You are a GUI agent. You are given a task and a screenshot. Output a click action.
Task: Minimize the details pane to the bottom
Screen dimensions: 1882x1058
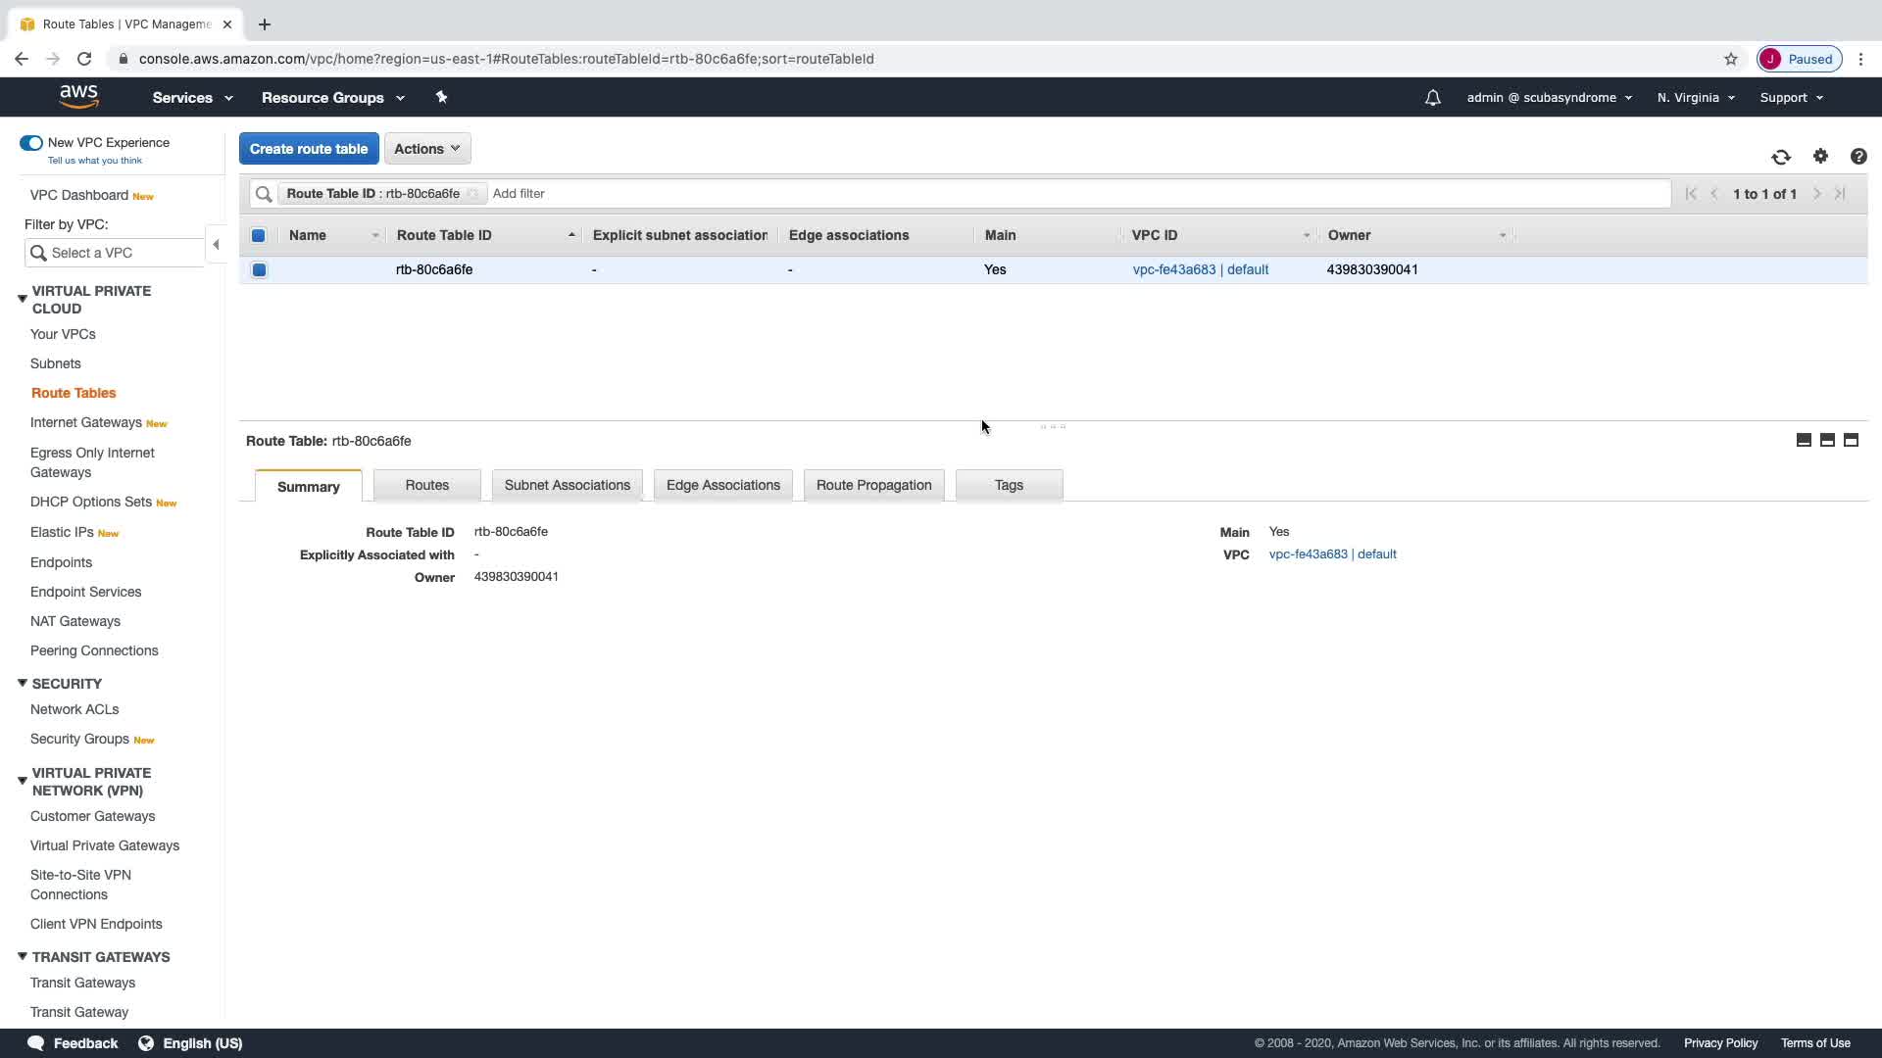1803,440
